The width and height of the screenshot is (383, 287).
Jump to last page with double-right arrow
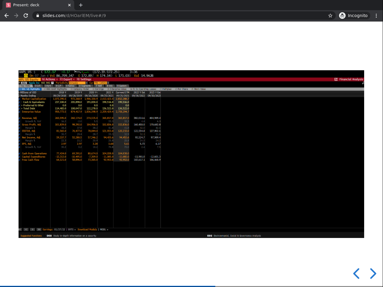coord(39,230)
